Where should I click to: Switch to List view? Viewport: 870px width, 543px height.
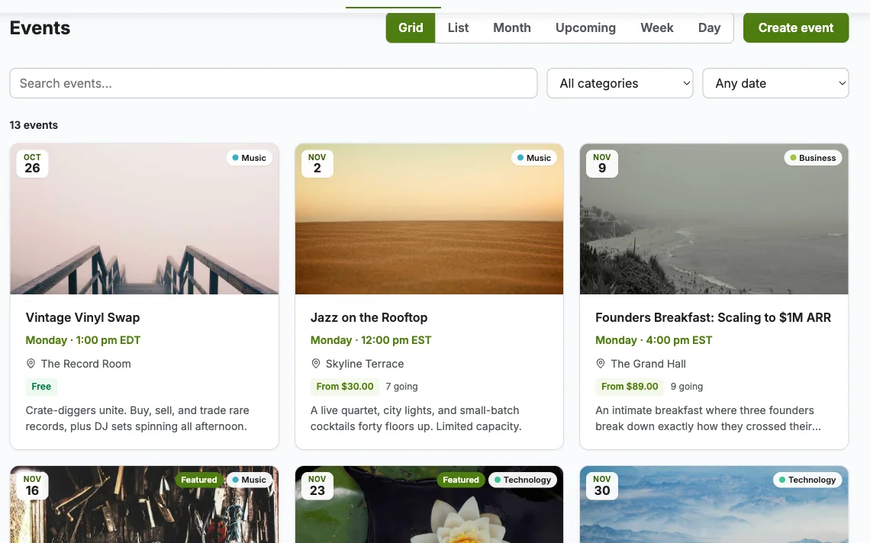tap(459, 27)
